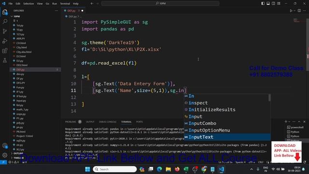Screen dimensions: 309x174
Task: Open Explorer Views and More Actions ellipsis
Action: [x=56, y=11]
